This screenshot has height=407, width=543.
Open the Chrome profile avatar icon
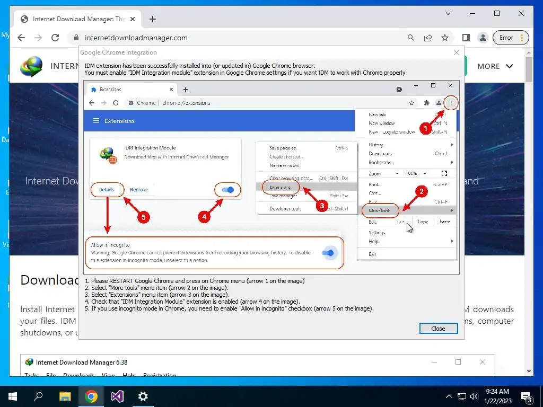[x=483, y=38]
